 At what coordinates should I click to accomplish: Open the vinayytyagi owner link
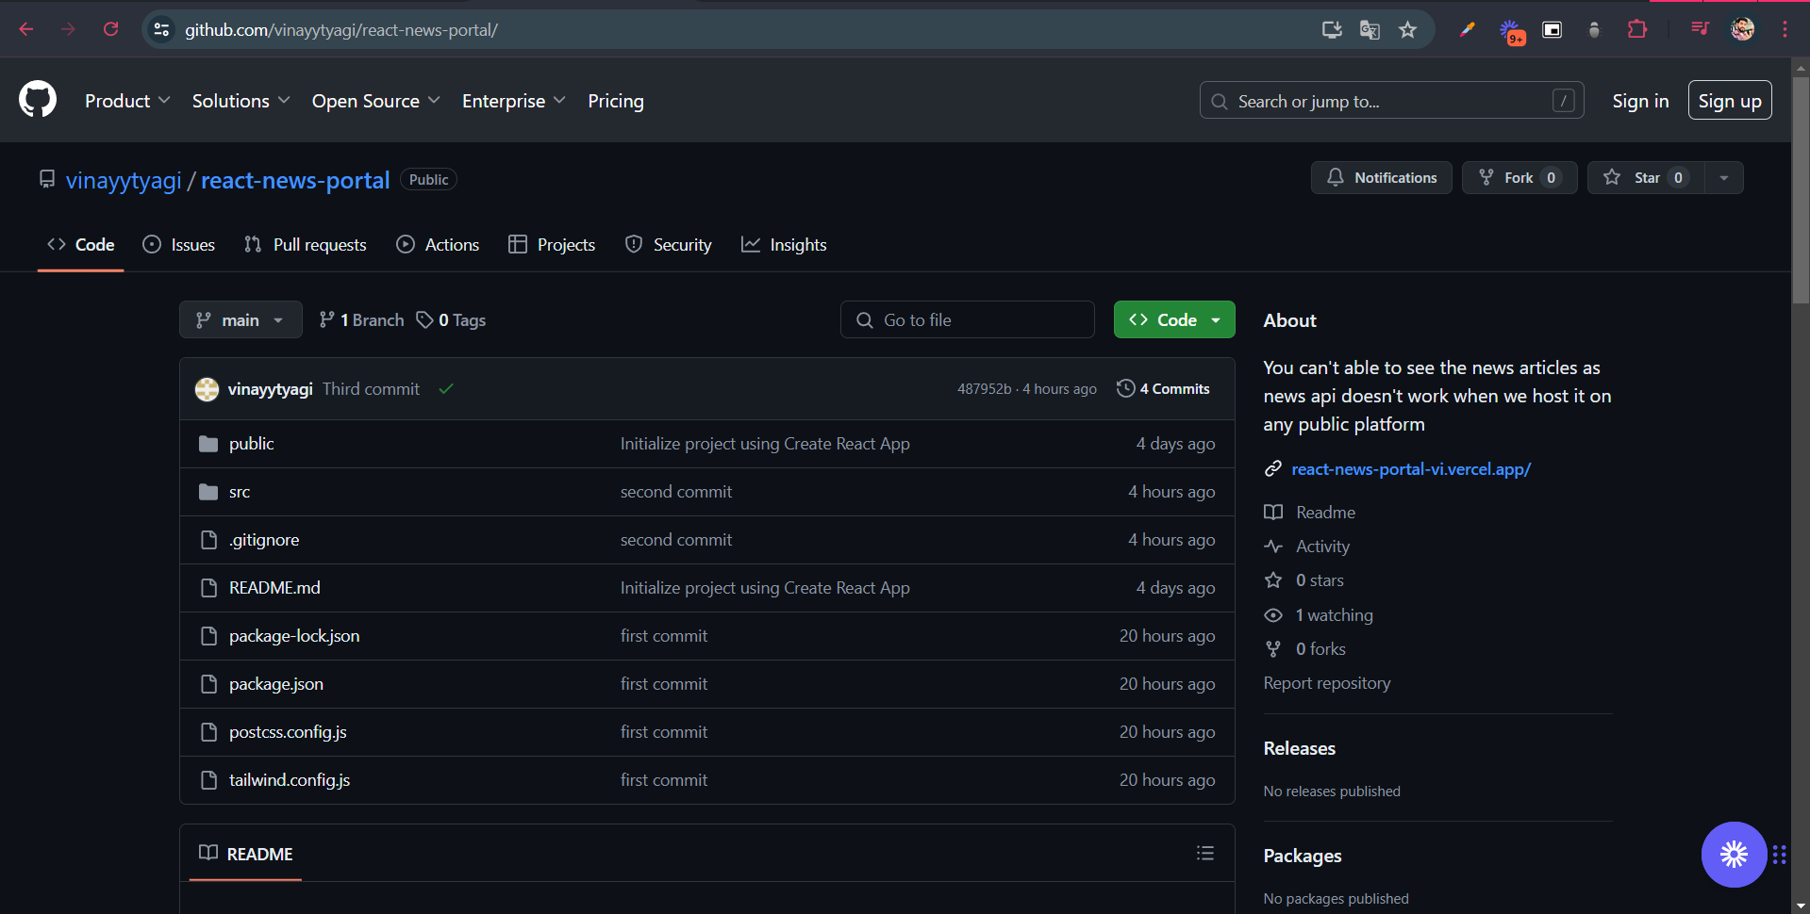(124, 180)
